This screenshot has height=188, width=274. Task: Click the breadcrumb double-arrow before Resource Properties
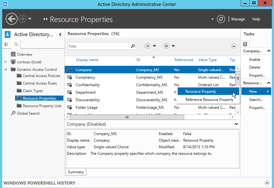pyautogui.click(x=45, y=19)
